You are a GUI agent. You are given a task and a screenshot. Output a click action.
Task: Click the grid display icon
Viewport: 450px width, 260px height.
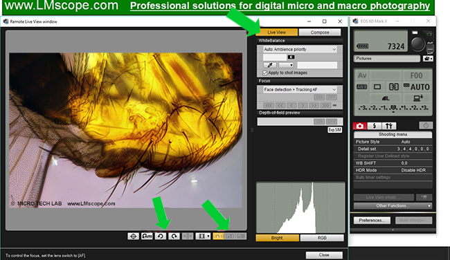(x=188, y=236)
